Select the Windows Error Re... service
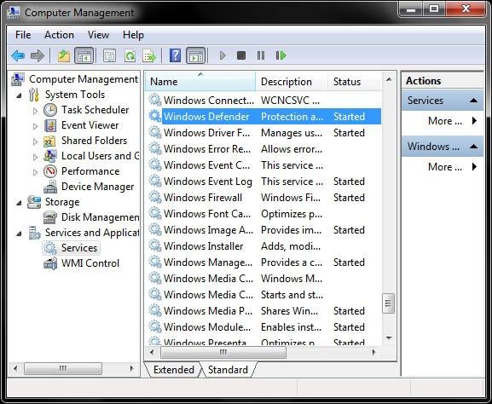The width and height of the screenshot is (492, 404). point(264,149)
